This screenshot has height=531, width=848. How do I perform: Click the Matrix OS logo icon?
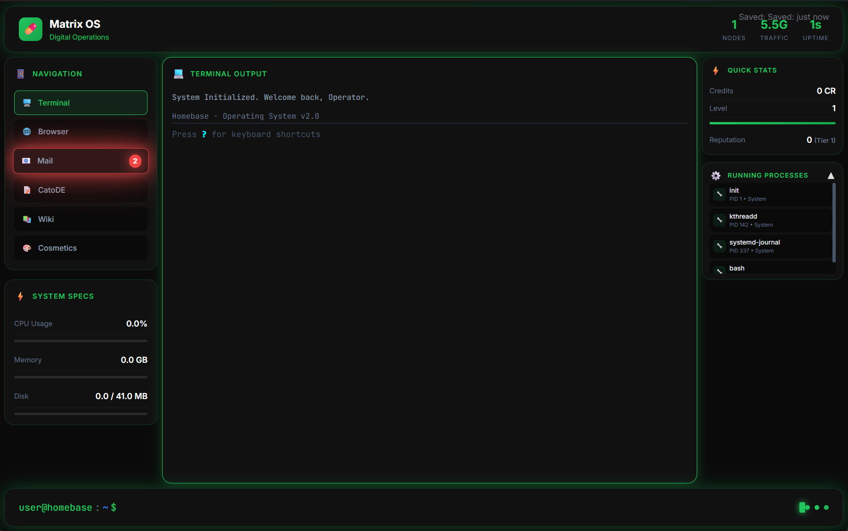(x=30, y=29)
